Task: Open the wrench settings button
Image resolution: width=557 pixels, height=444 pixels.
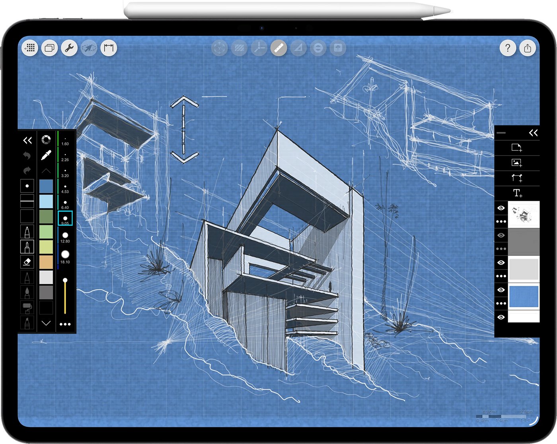Action: pos(69,48)
